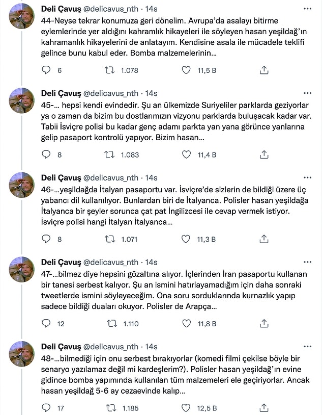Share tweet 47 about İran pasaportu
The height and width of the screenshot is (415, 323).
click(x=264, y=323)
